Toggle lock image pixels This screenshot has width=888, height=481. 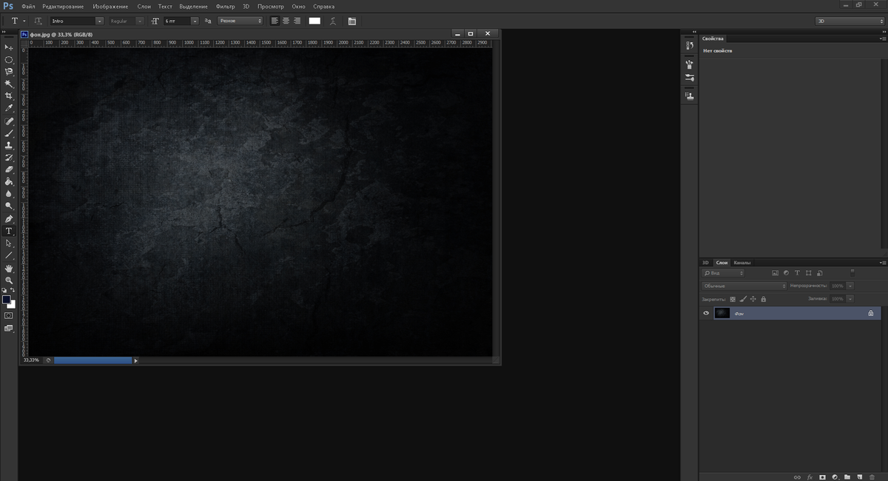(x=743, y=299)
